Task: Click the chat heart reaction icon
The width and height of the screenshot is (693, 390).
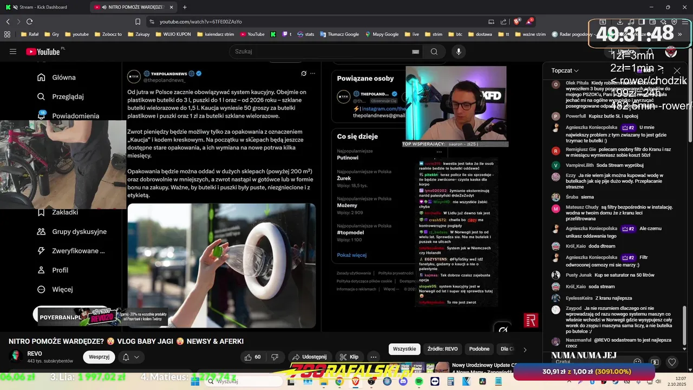Action: 672,362
